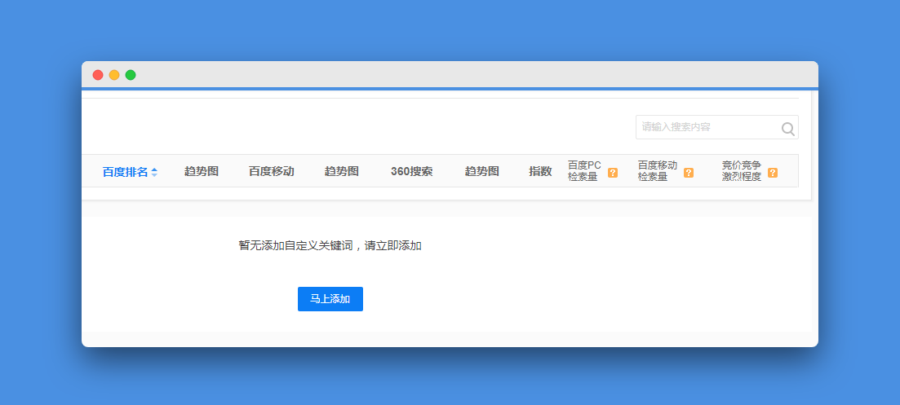Select the 指数 column header

pos(540,171)
